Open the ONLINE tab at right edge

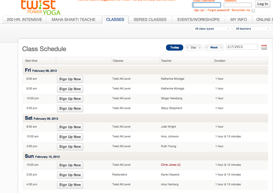(x=263, y=20)
